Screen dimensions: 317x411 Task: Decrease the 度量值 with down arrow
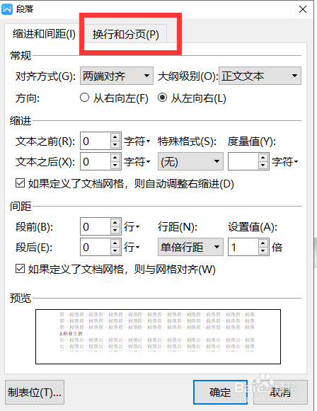click(x=263, y=166)
